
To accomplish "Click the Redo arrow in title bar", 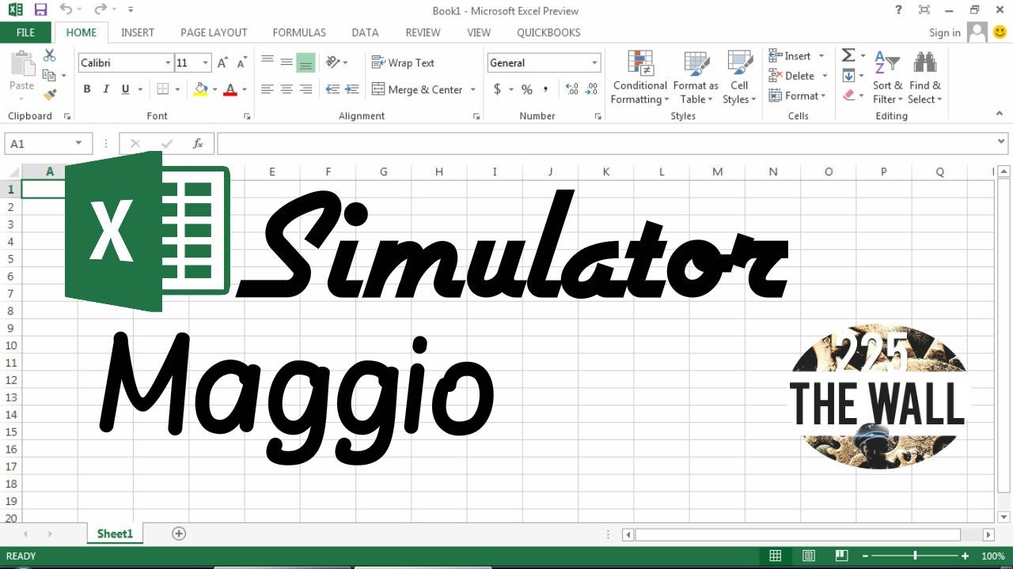I will tap(100, 10).
